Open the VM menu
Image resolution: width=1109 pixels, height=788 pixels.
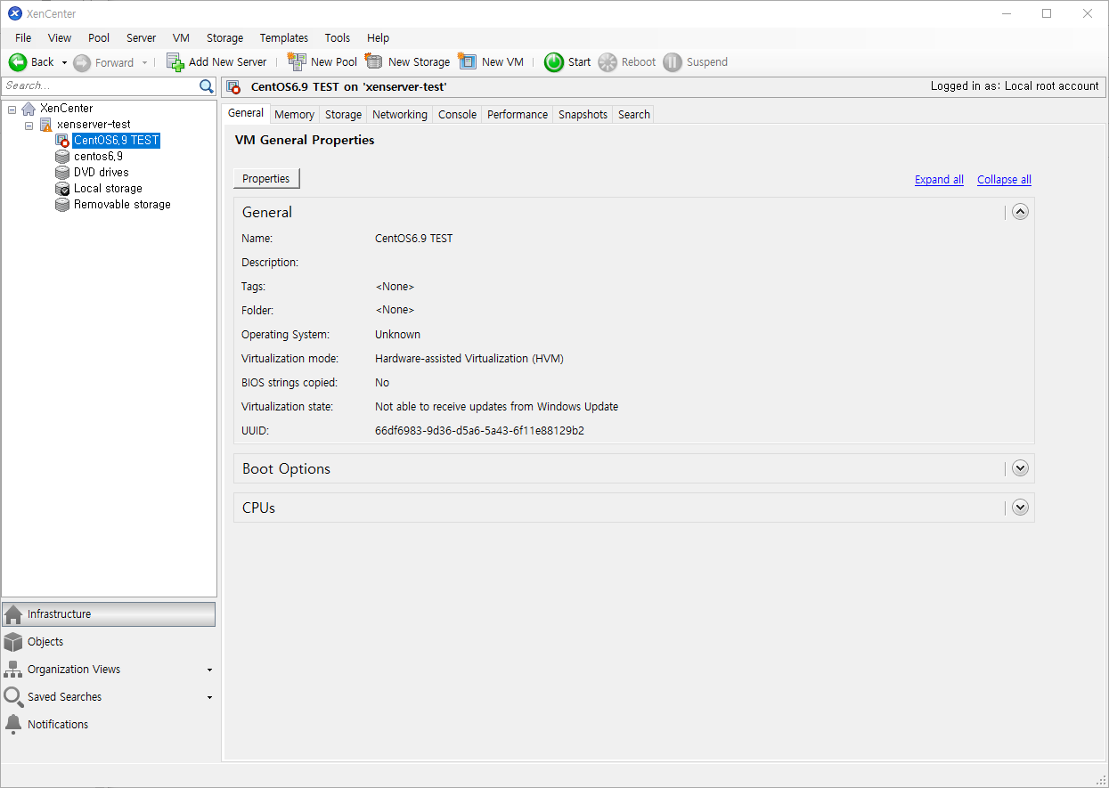tap(181, 38)
